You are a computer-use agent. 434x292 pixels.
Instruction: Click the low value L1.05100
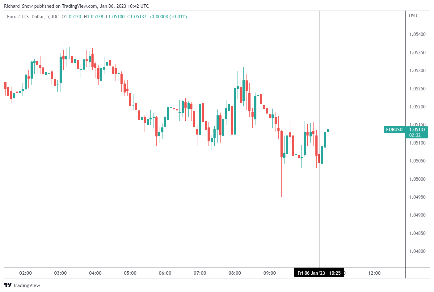coord(115,17)
